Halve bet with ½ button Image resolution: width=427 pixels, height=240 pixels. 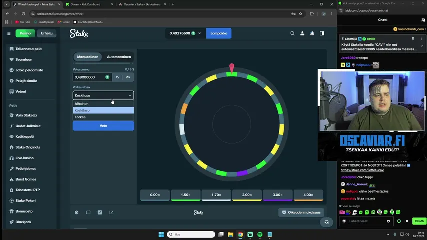(117, 77)
